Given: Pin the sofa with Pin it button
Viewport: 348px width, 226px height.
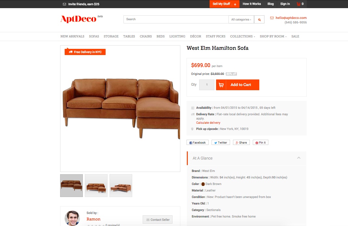Looking at the screenshot, I should 261,143.
